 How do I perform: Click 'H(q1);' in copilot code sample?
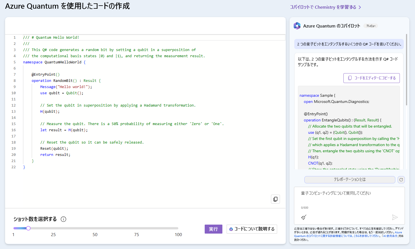(313, 157)
